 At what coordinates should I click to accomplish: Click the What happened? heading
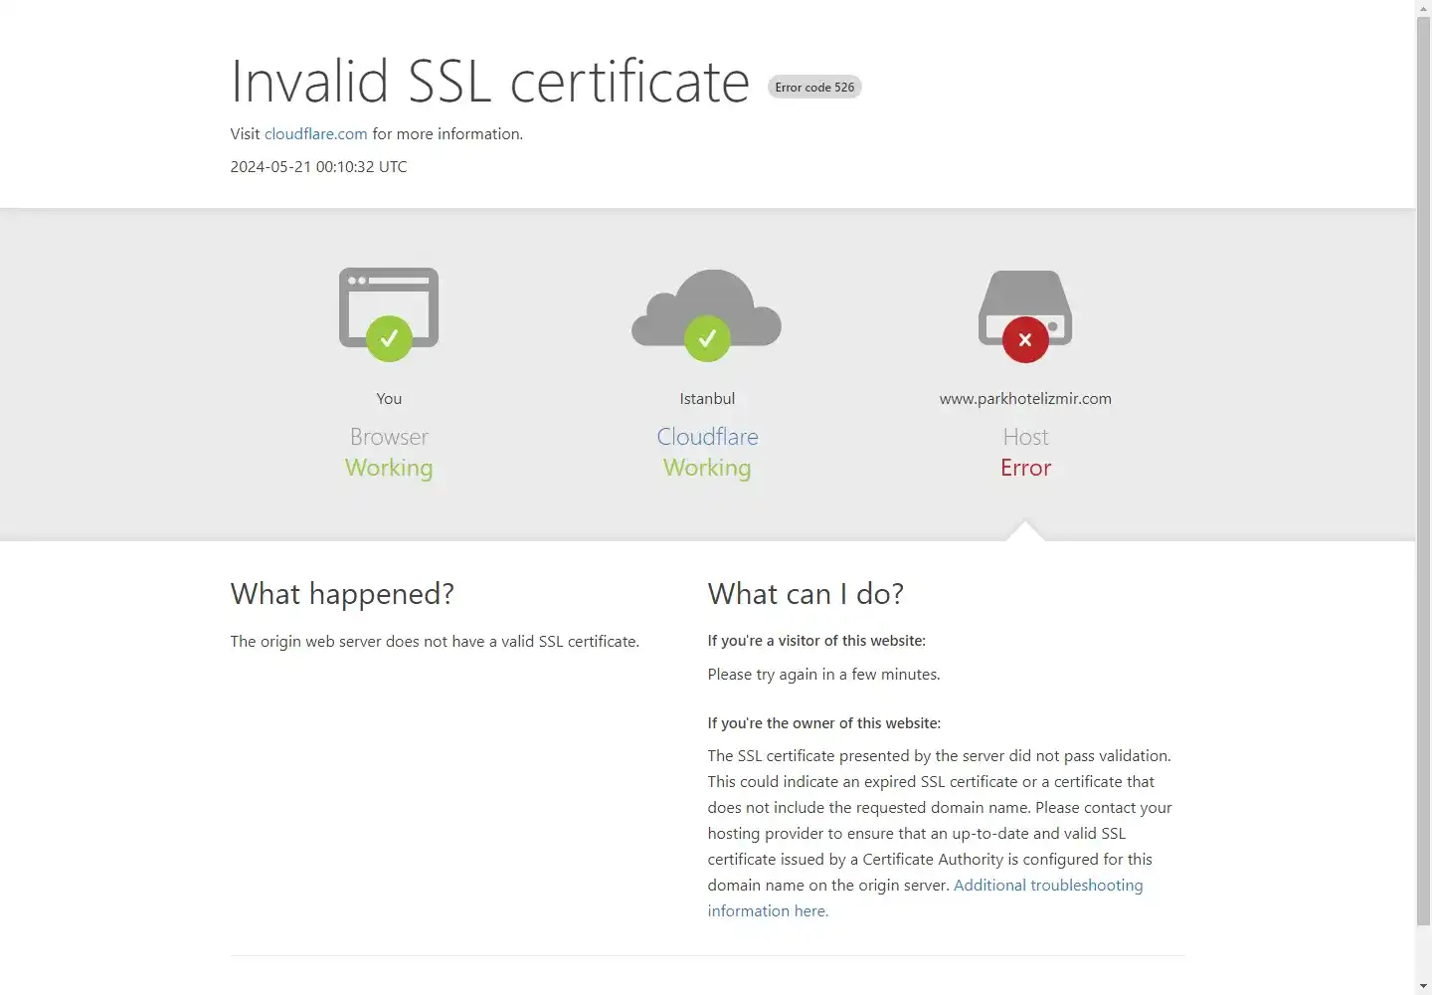tap(342, 594)
